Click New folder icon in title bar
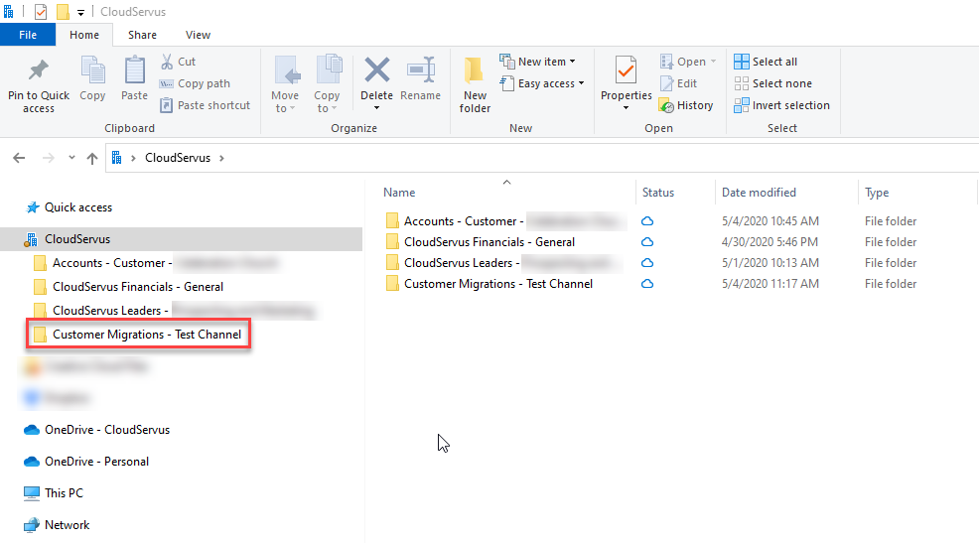The image size is (979, 543). click(63, 11)
